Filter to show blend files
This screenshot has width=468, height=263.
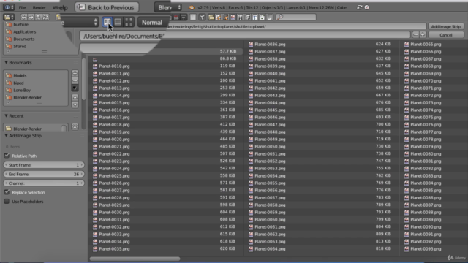pos(219,18)
